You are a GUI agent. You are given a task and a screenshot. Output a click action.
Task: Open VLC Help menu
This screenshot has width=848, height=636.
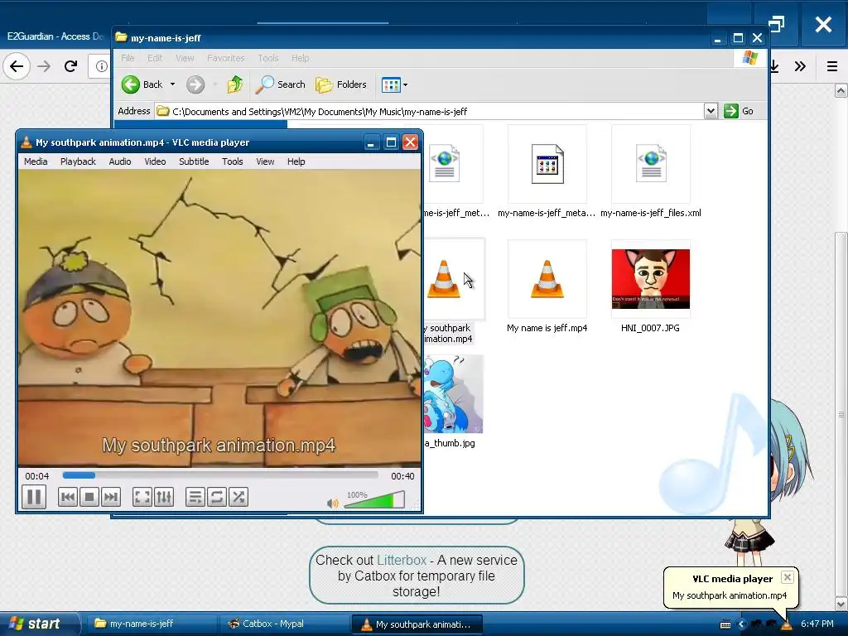296,161
